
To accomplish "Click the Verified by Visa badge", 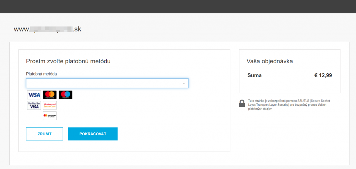I will point(34,105).
